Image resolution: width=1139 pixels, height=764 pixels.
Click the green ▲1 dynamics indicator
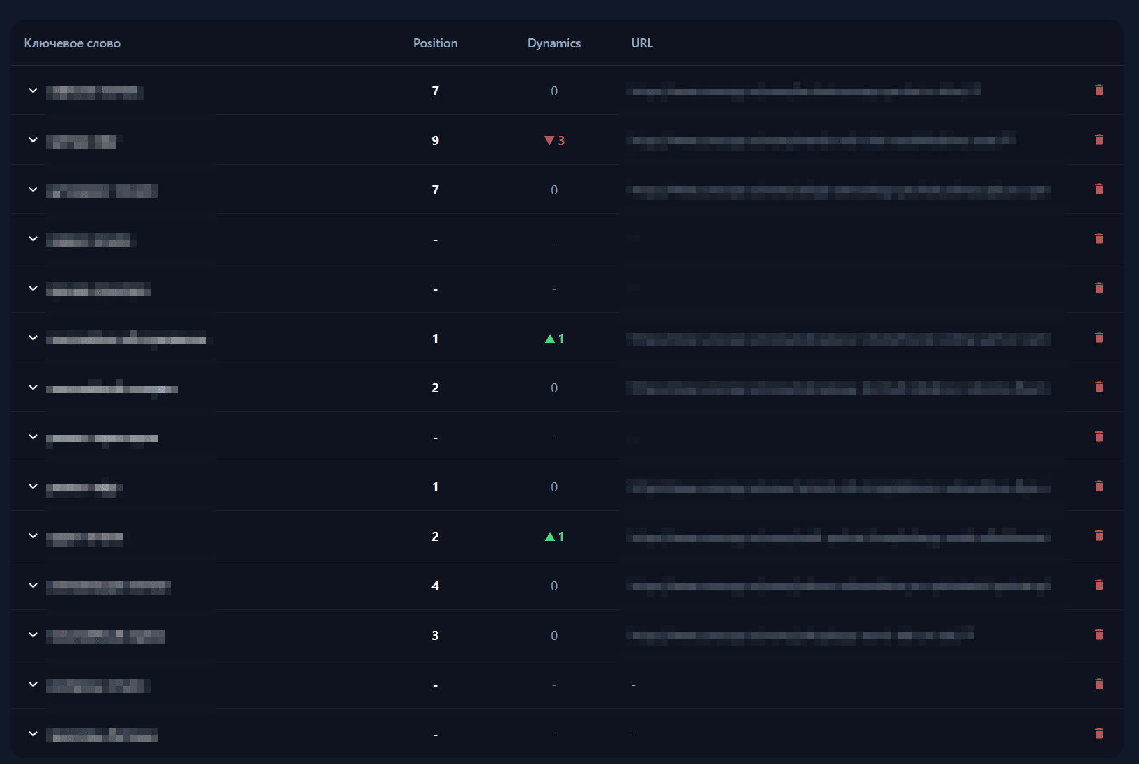pos(554,338)
